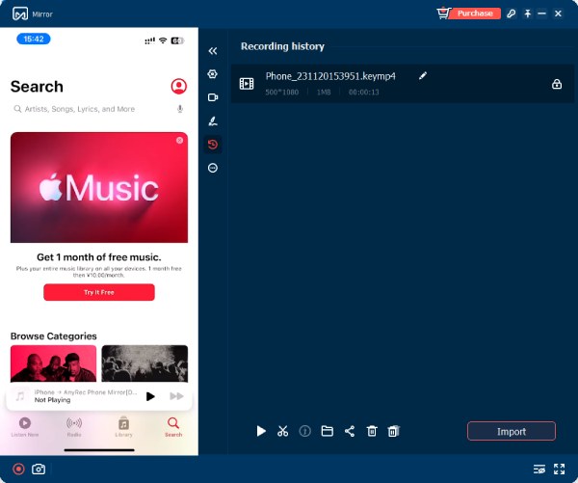The height and width of the screenshot is (483, 578).
Task: Open the recording history icon in sidebar
Action: [213, 145]
